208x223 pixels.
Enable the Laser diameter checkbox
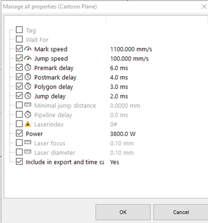point(19,152)
